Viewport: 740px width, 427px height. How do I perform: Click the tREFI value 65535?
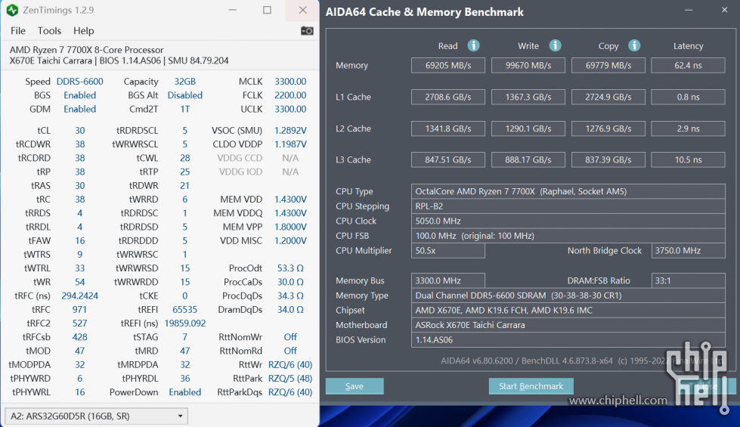[184, 310]
